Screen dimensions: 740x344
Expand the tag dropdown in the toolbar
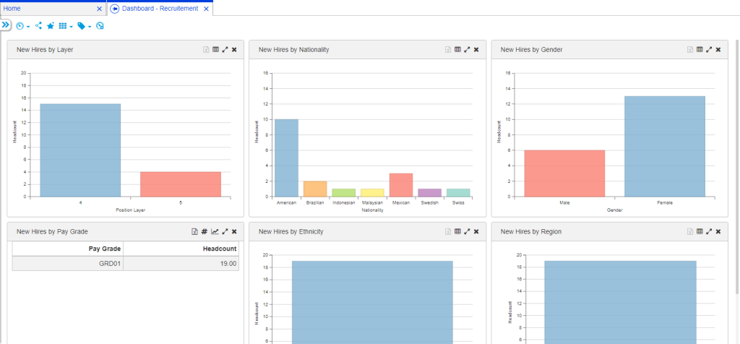84,26
